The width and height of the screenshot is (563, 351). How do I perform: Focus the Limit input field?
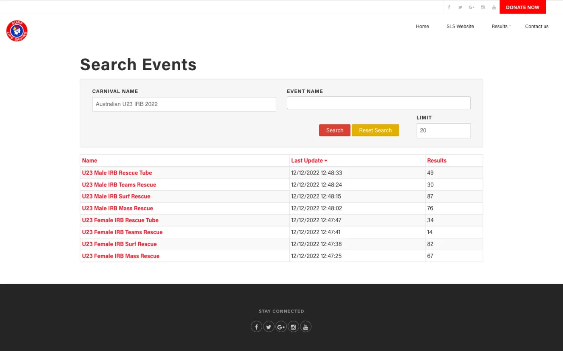point(444,131)
